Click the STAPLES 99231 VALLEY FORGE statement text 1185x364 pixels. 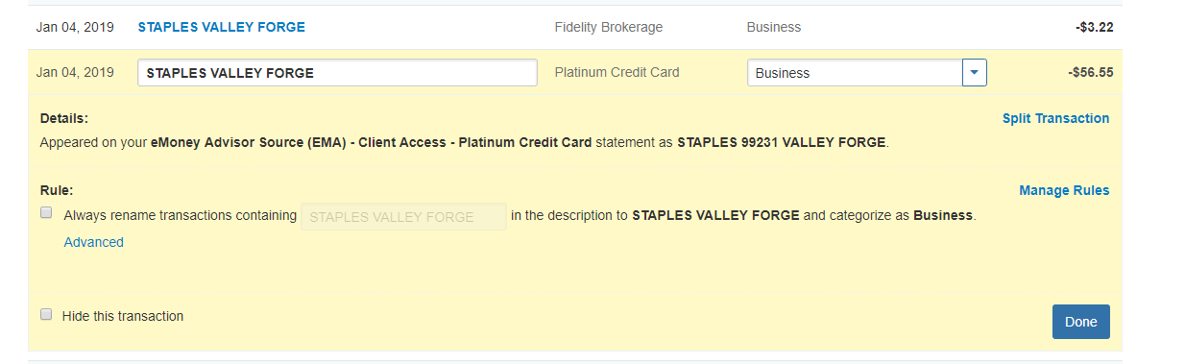(782, 142)
